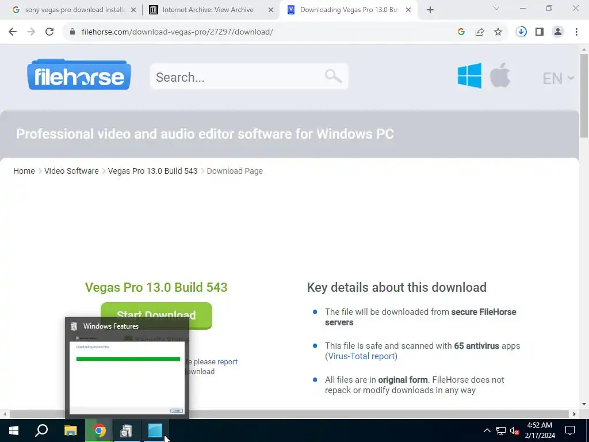Click the FileHorse search field
This screenshot has height=442, width=589.
click(x=249, y=77)
